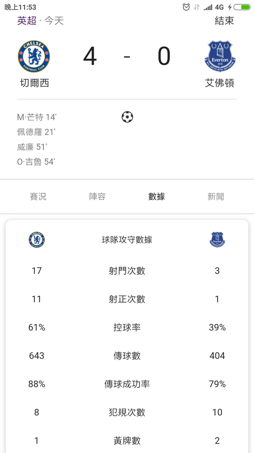The image size is (254, 453).
Task: Tap the large Chelsea club crest
Action: (34, 56)
